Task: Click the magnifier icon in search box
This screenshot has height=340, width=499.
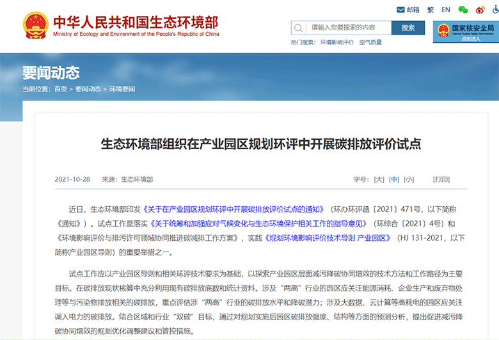Action: (x=299, y=28)
